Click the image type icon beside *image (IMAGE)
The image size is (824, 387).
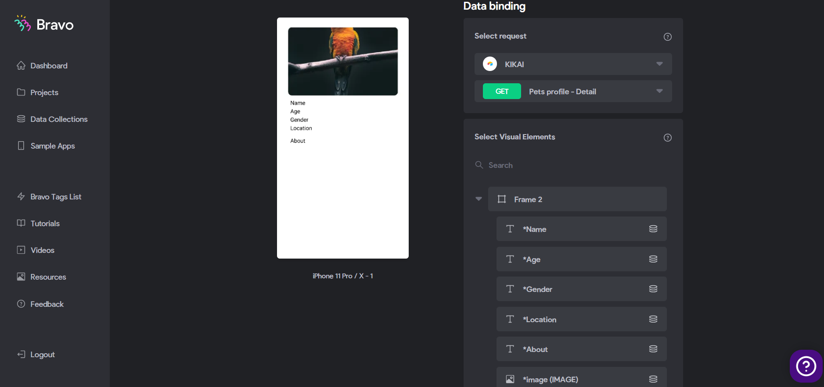(510, 379)
